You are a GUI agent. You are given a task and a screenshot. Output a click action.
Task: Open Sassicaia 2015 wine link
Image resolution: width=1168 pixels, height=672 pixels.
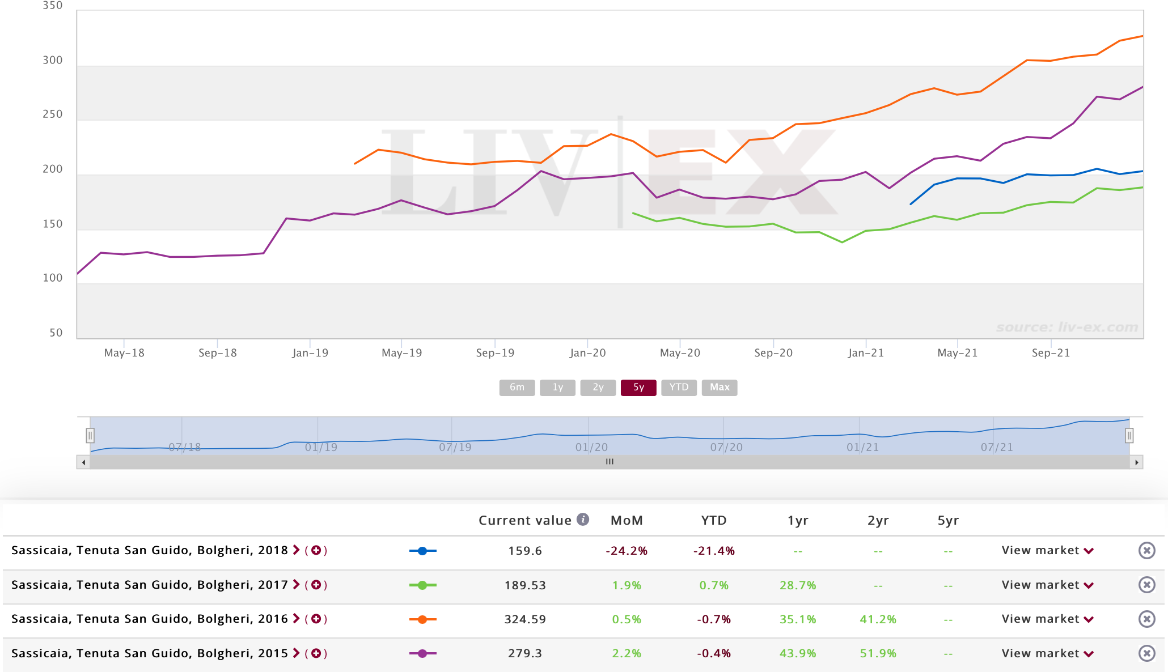click(155, 653)
